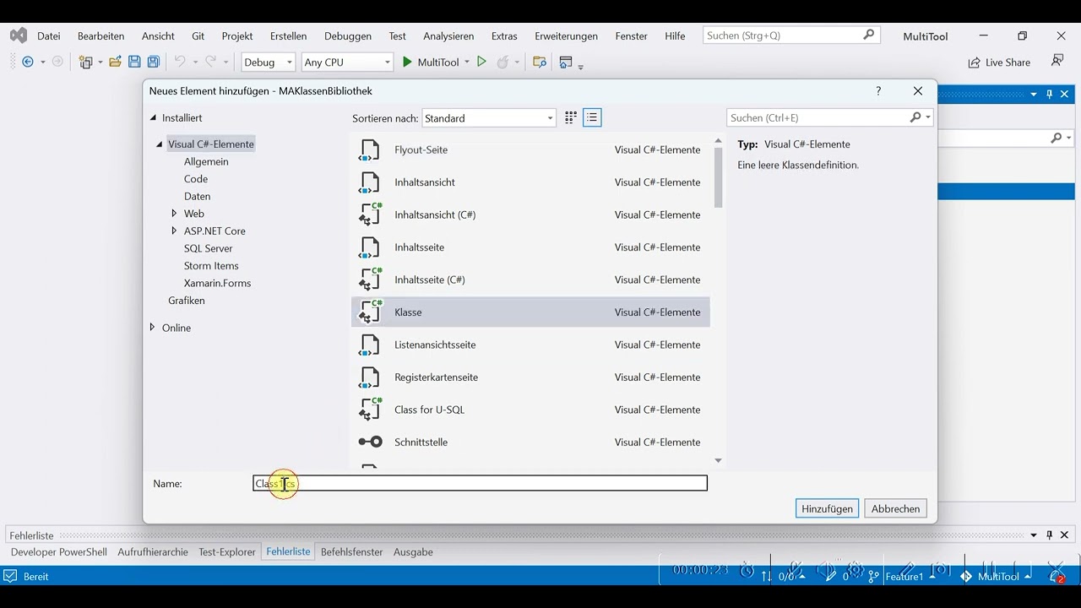Open the MultiTool start target dropdown arrow

point(466,62)
